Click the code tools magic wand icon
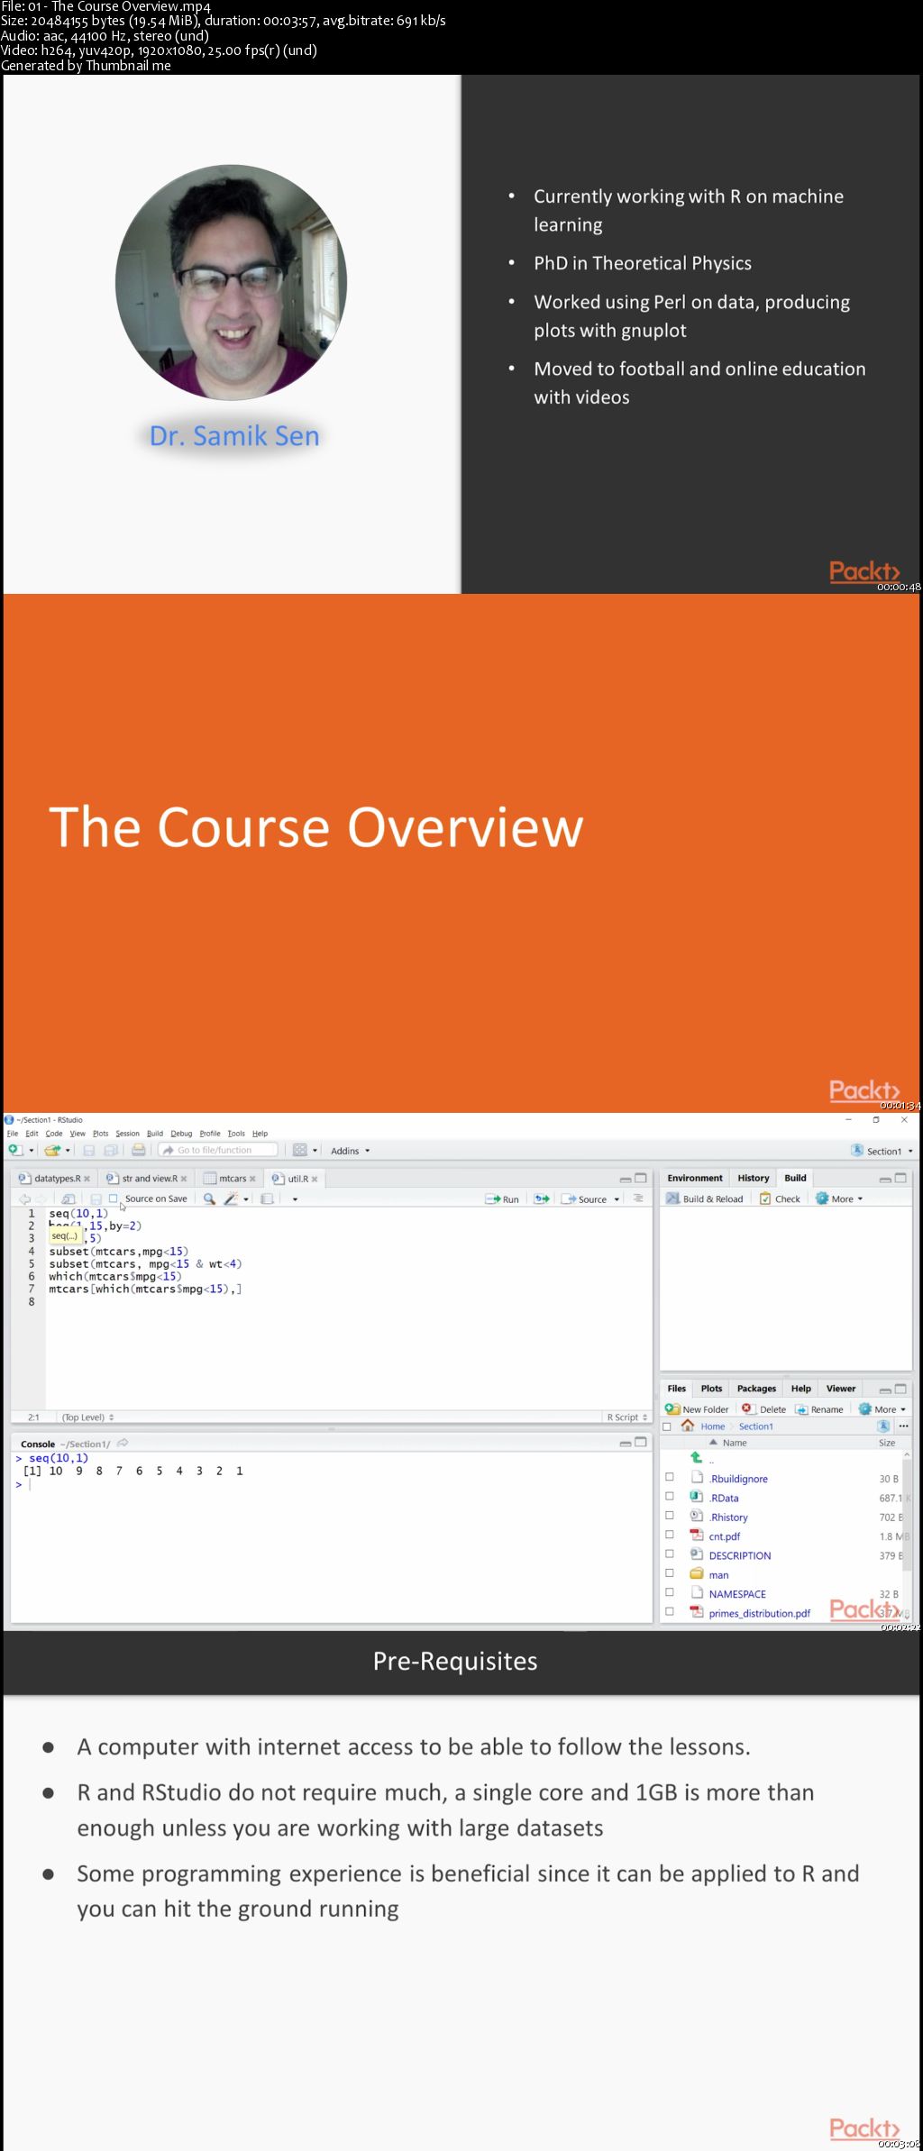923x2151 pixels. (x=231, y=1199)
